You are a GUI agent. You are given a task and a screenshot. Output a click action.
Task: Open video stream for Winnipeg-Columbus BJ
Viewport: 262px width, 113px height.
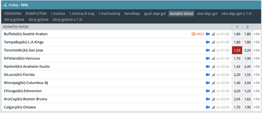point(208,83)
